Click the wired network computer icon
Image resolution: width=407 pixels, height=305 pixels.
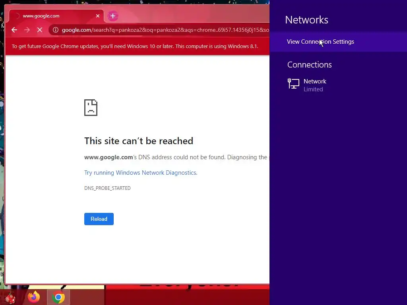coord(294,84)
